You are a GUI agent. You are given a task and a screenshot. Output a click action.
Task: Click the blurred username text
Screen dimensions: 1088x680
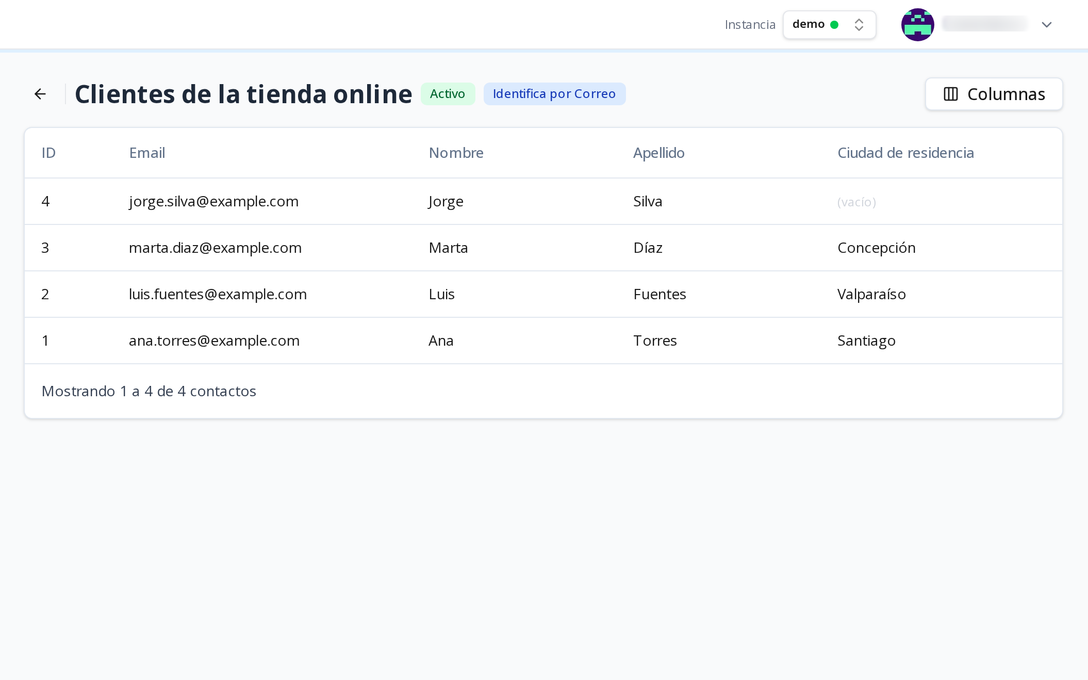(x=985, y=24)
